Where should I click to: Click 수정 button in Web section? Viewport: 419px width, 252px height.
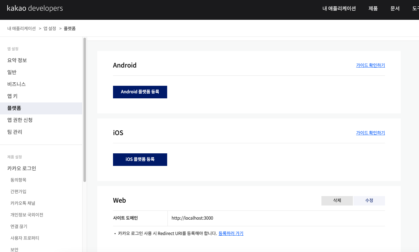pyautogui.click(x=369, y=200)
